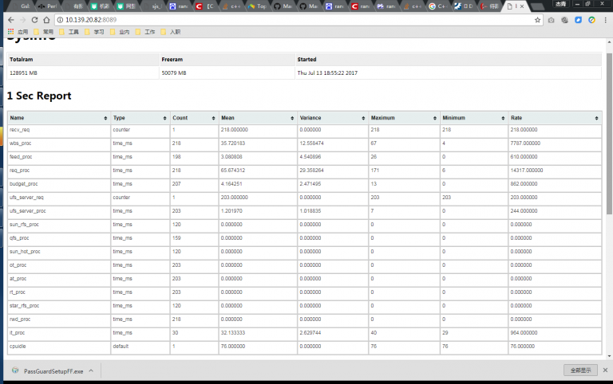Click the address bar URL 10.139.20.82:8089
This screenshot has width=613, height=384.
pos(91,20)
